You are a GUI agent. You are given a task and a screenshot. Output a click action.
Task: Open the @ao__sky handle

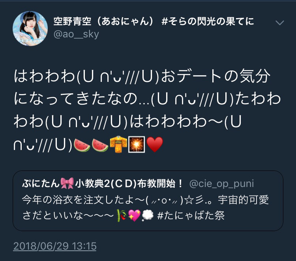(x=76, y=34)
